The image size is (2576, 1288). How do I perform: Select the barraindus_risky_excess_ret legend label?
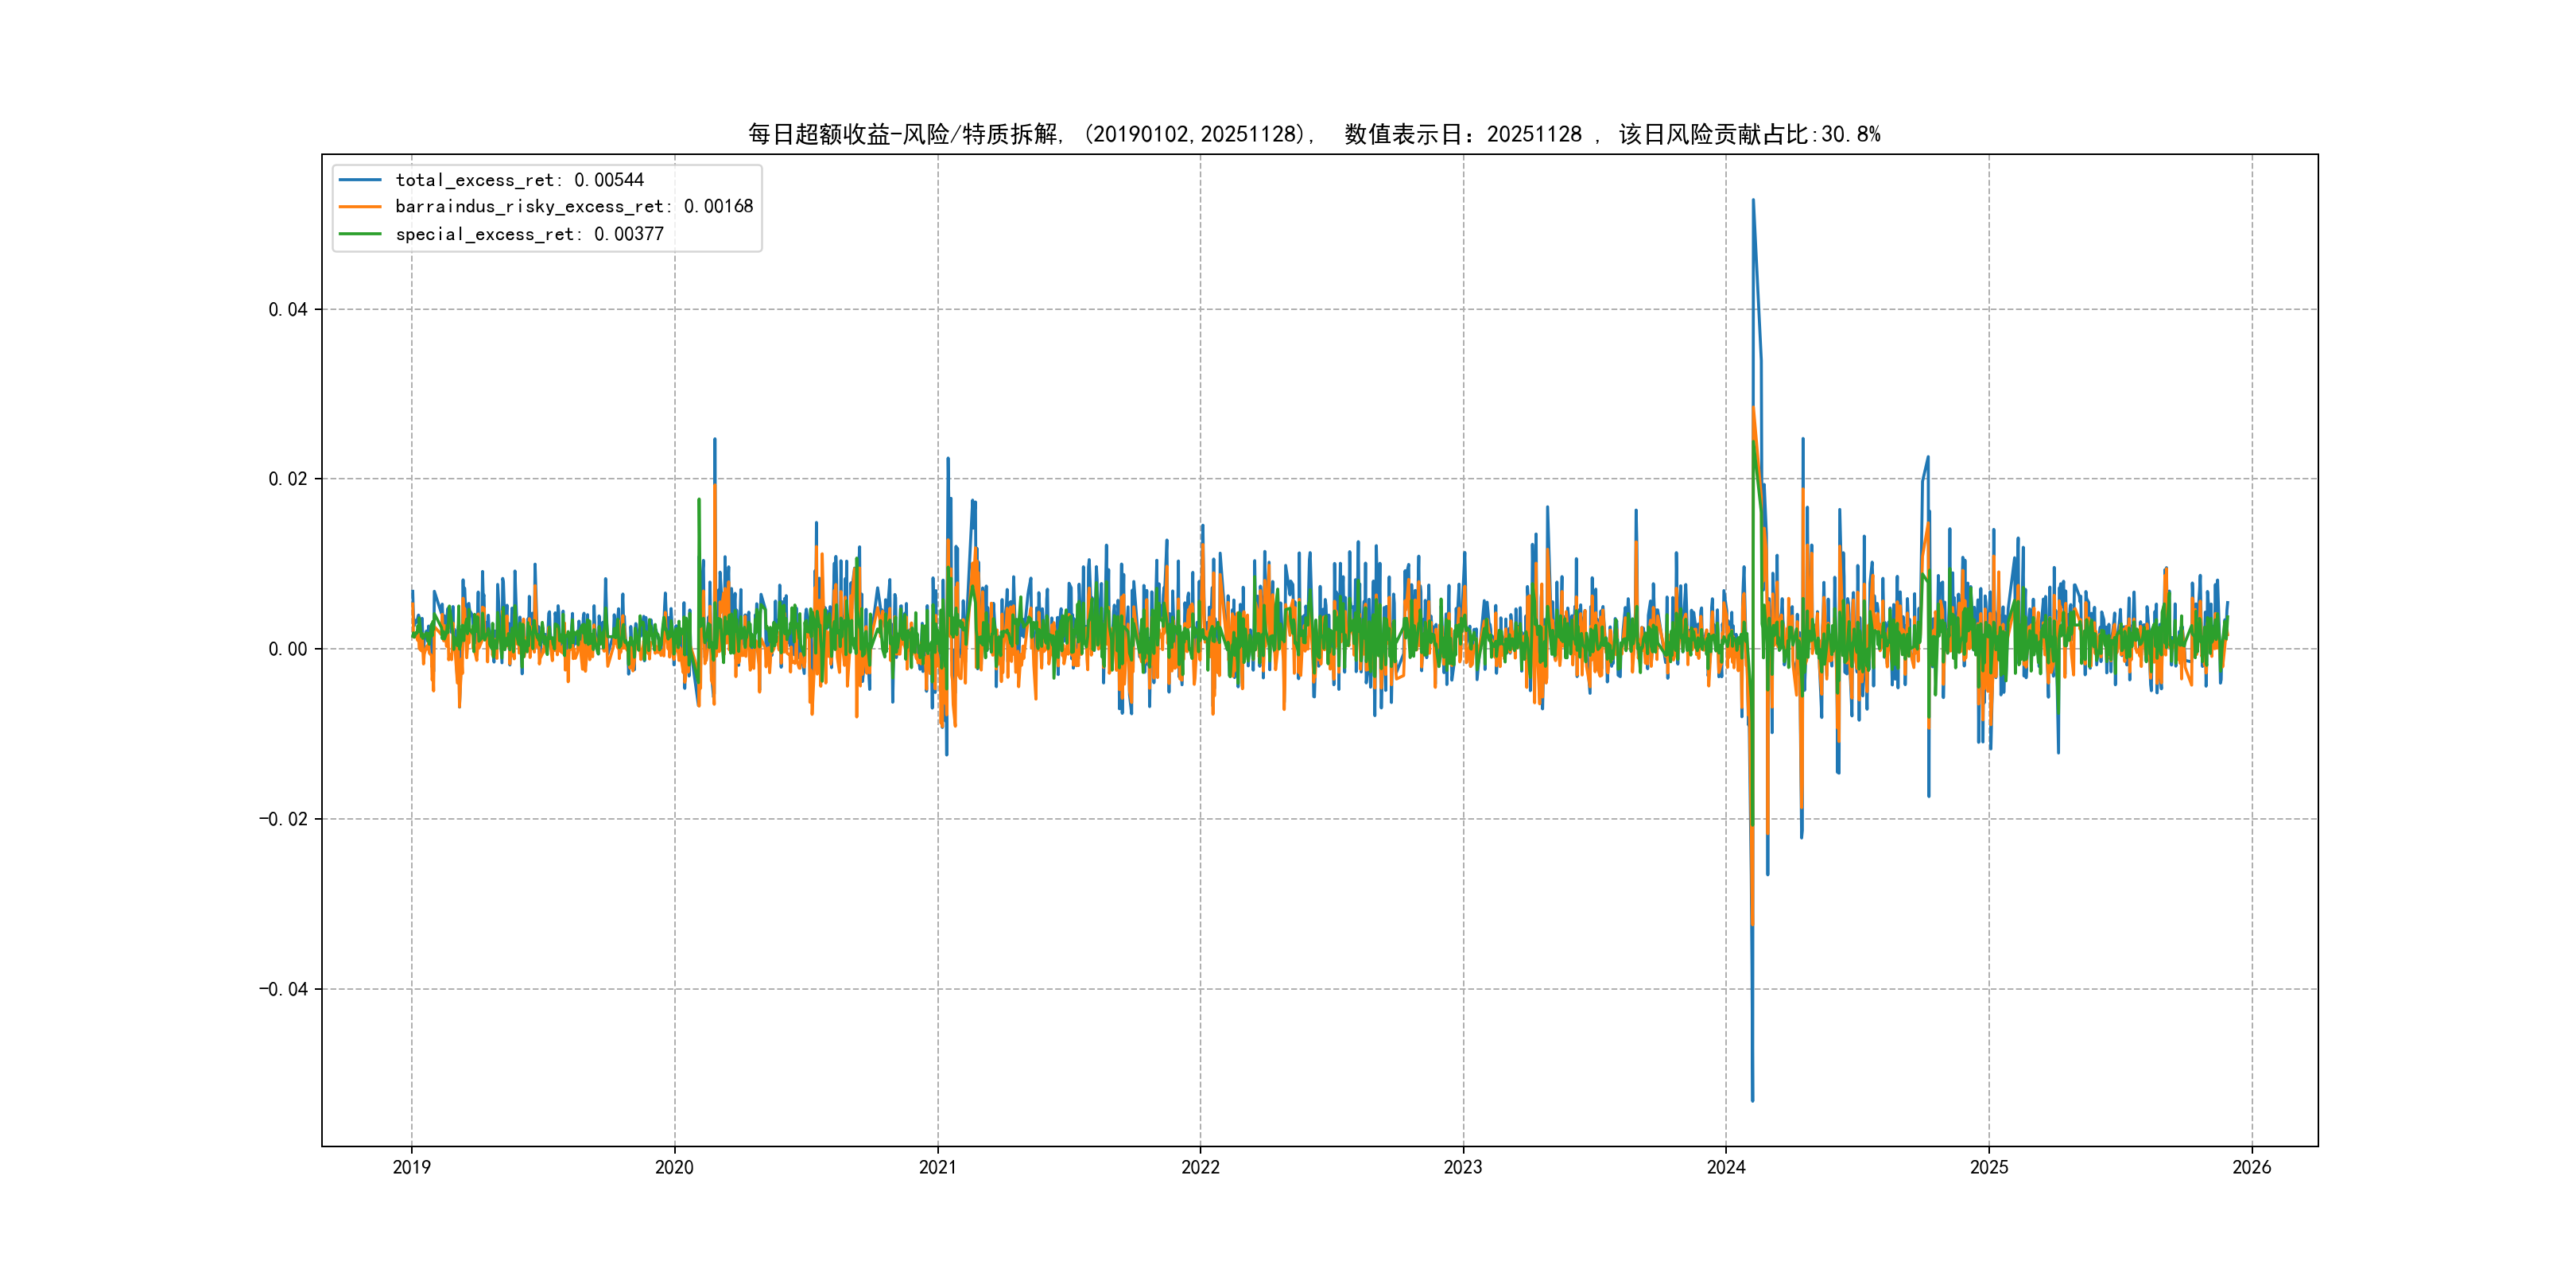tap(574, 207)
